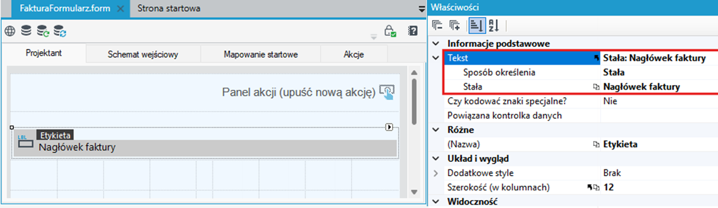718x208 pixels.
Task: Click the database icon with blue sync arrows
Action: click(60, 31)
